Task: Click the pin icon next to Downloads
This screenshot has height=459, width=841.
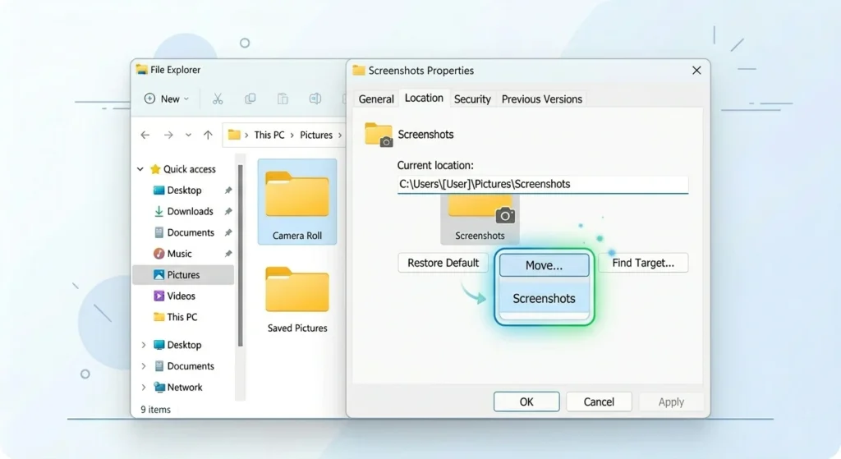Action: point(228,211)
